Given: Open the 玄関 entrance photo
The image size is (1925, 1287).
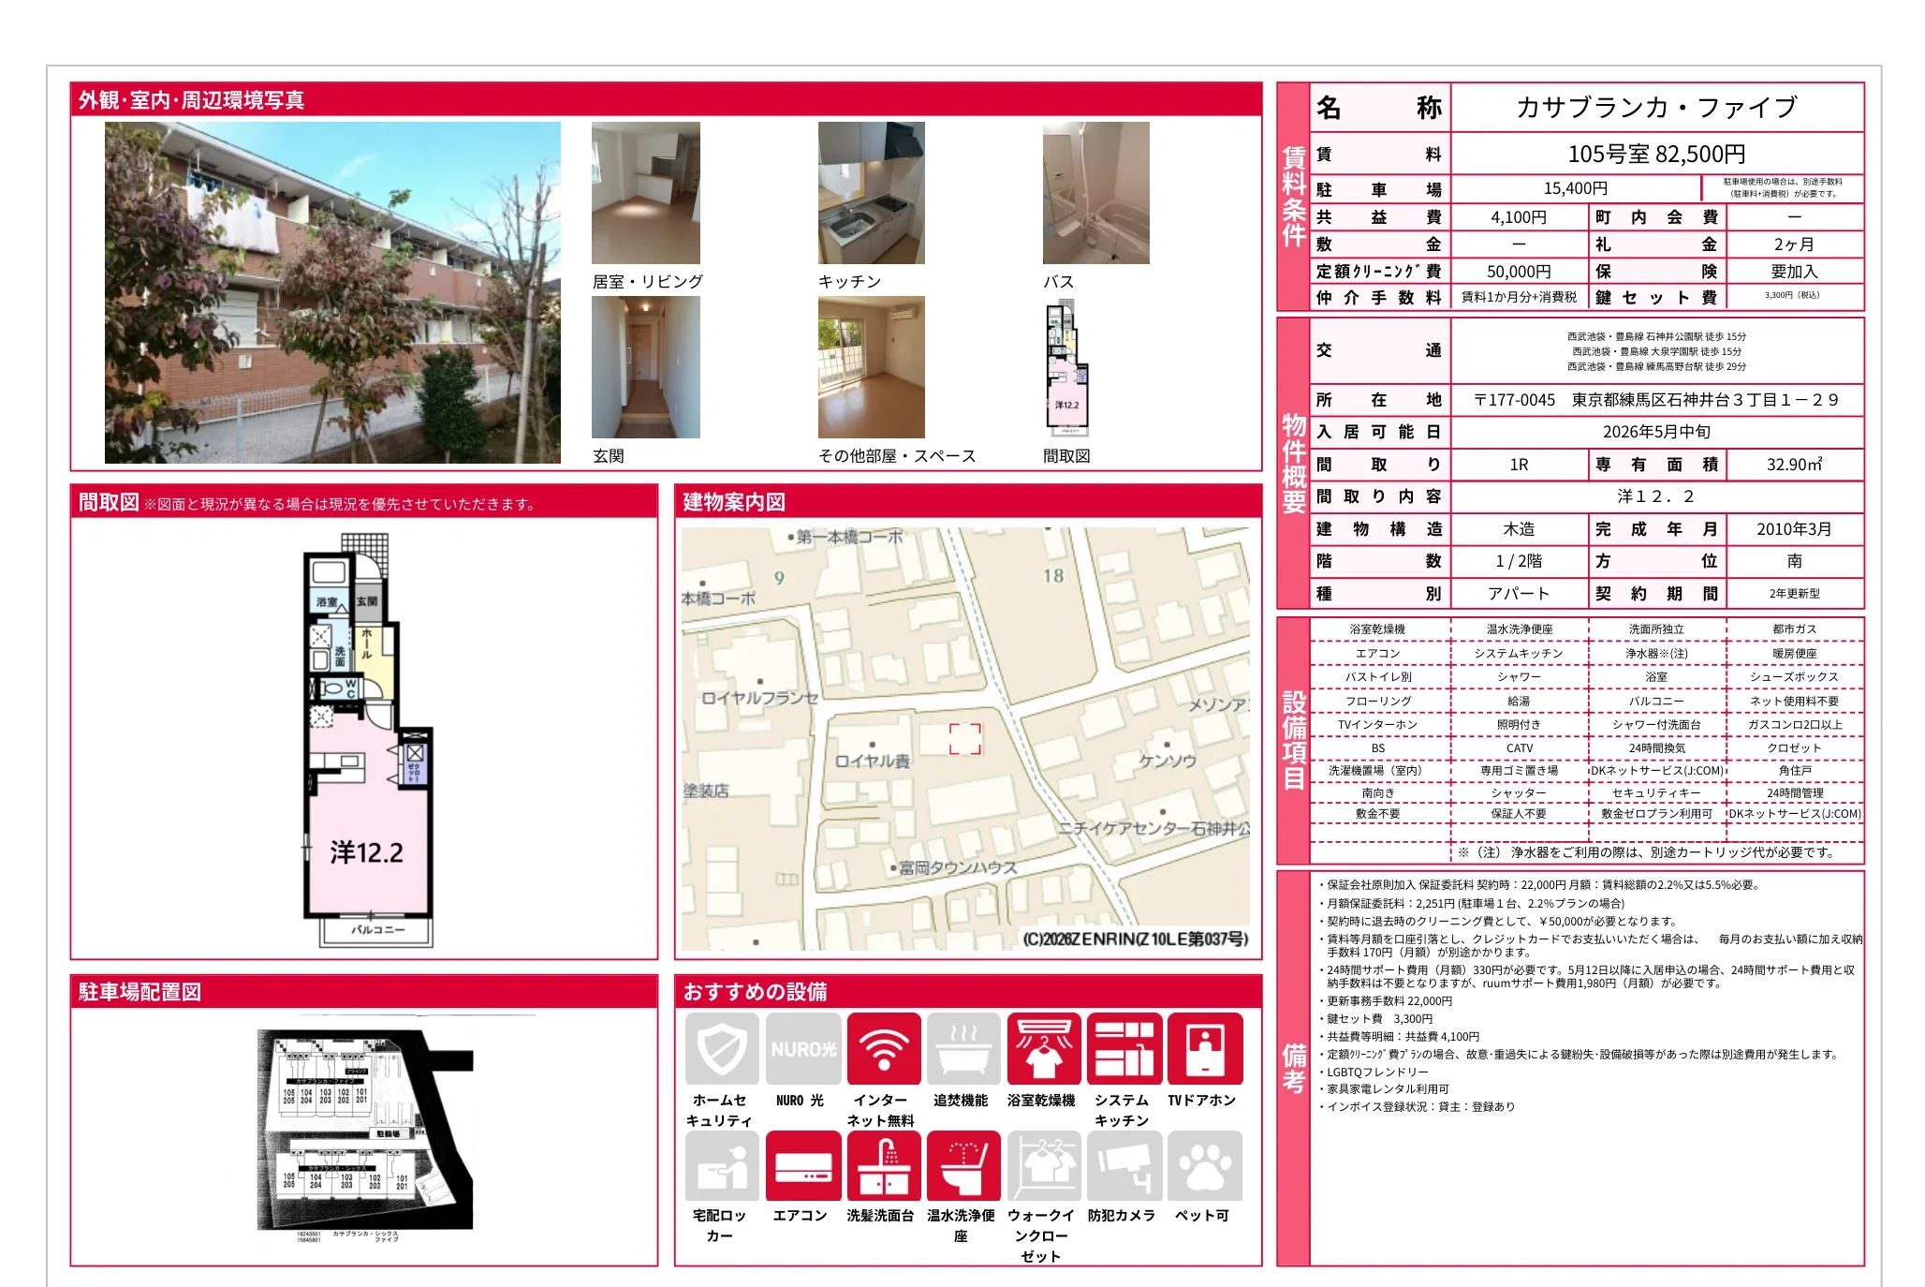Looking at the screenshot, I should pos(645,367).
